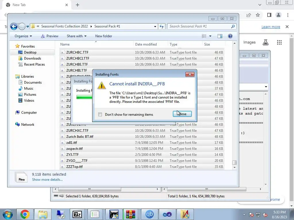294x220 pixels.
Task: Go back in Explorer navigation
Action: (x=14, y=26)
